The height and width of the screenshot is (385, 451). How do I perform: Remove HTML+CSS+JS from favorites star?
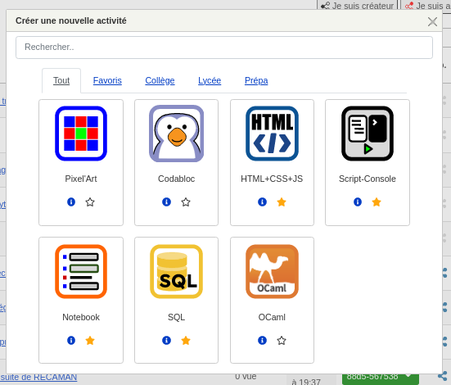[282, 202]
